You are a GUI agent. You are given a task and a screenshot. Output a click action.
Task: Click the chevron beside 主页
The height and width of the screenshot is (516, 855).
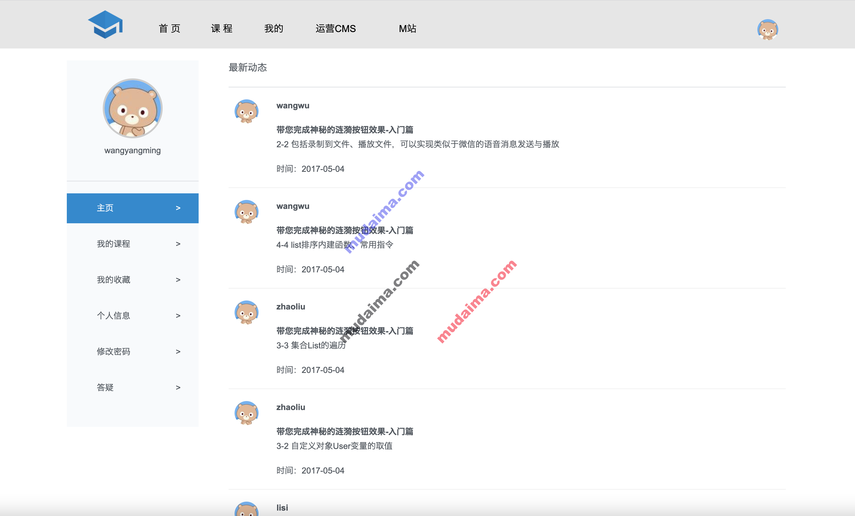[178, 208]
